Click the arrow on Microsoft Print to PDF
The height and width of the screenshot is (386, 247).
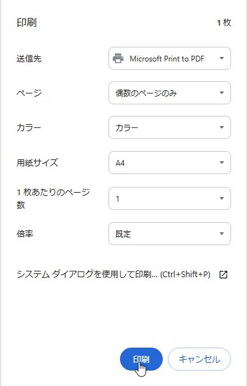(221, 59)
